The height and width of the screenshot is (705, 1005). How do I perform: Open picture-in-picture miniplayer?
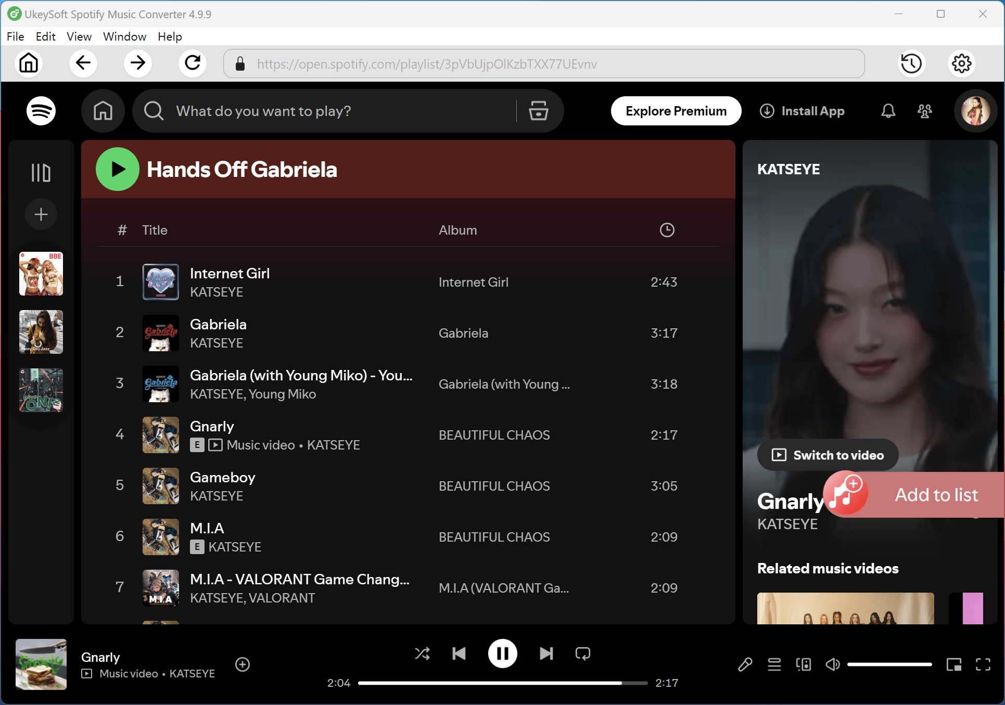coord(954,664)
